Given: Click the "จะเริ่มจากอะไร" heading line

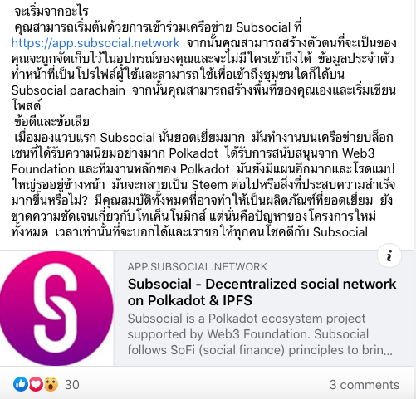Looking at the screenshot, I should coord(51,12).
